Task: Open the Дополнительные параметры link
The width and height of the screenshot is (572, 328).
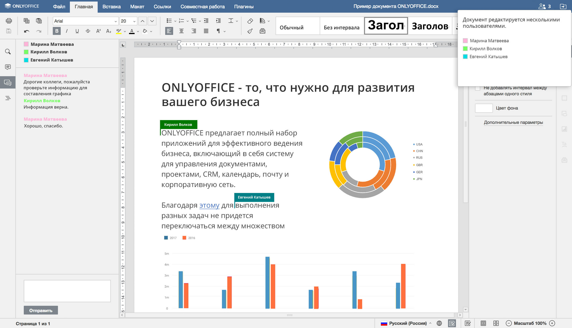Action: click(513, 122)
